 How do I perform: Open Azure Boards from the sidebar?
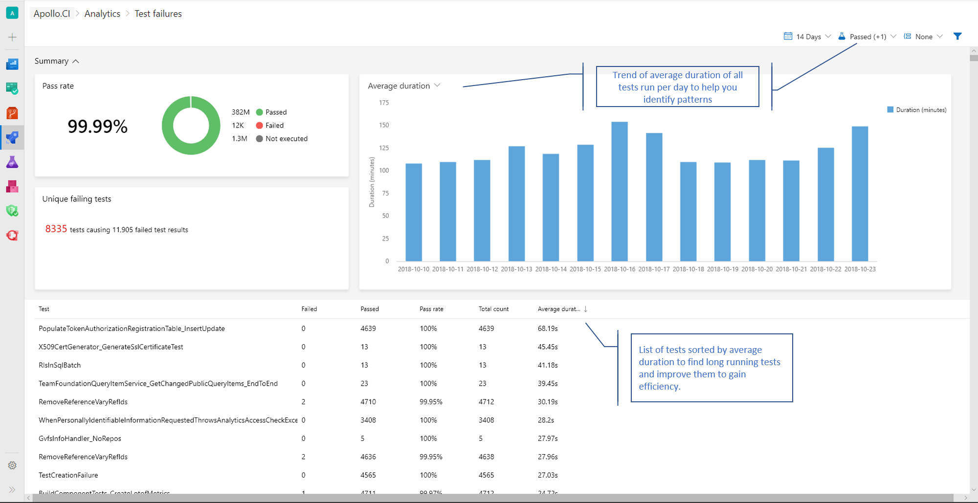coord(12,88)
